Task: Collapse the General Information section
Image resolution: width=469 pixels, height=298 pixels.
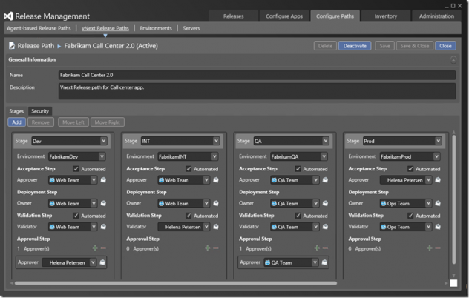Action: (453, 59)
